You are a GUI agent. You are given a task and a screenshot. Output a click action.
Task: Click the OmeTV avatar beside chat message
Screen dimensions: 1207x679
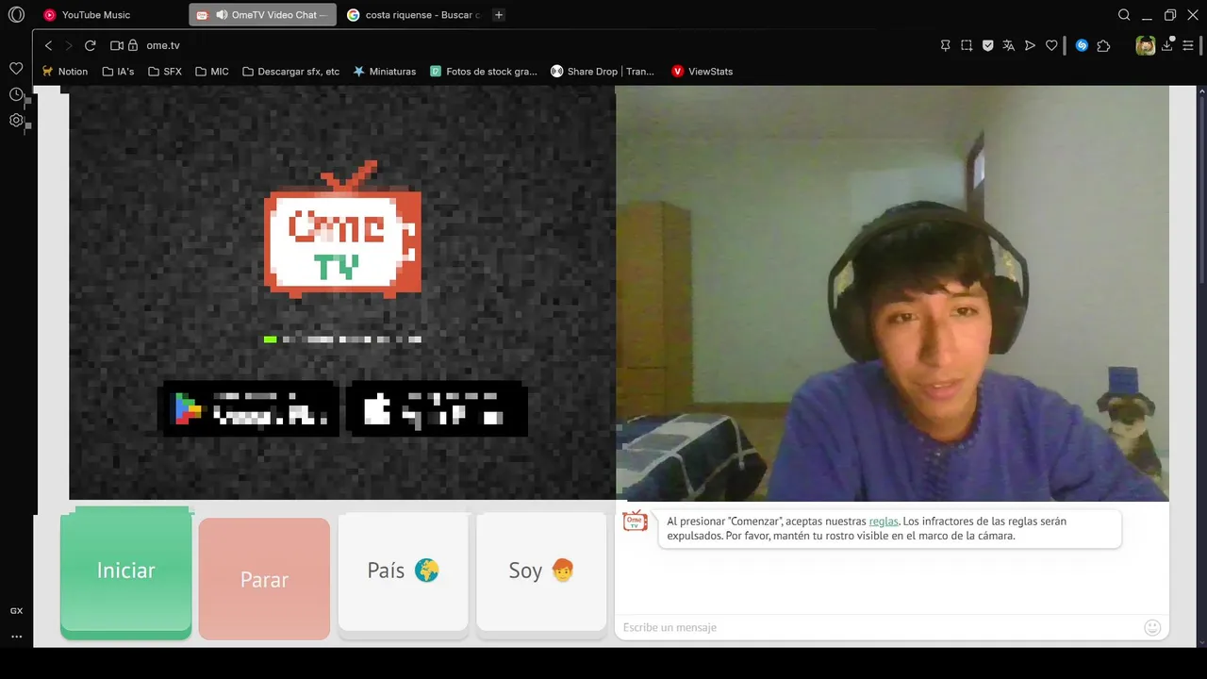point(636,521)
